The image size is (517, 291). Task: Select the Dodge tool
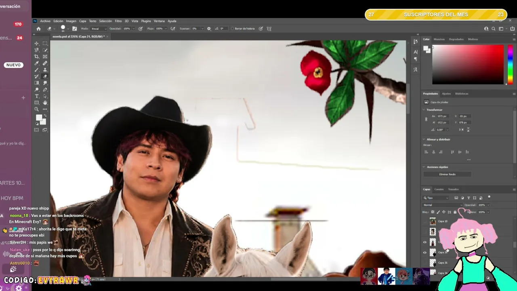[x=37, y=89]
